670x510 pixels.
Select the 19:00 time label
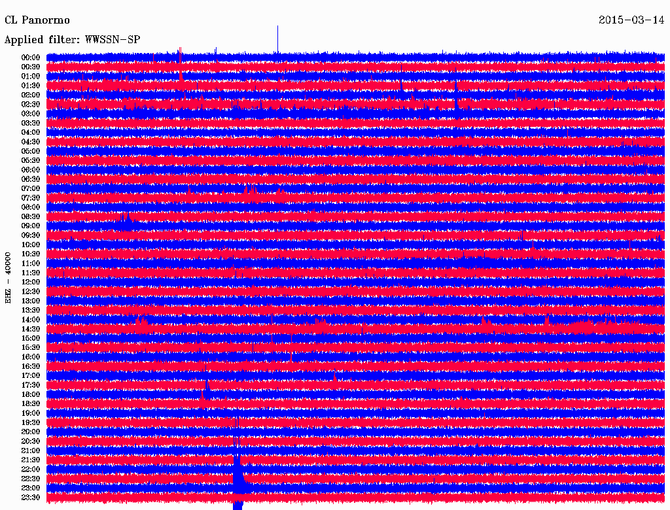(31, 413)
